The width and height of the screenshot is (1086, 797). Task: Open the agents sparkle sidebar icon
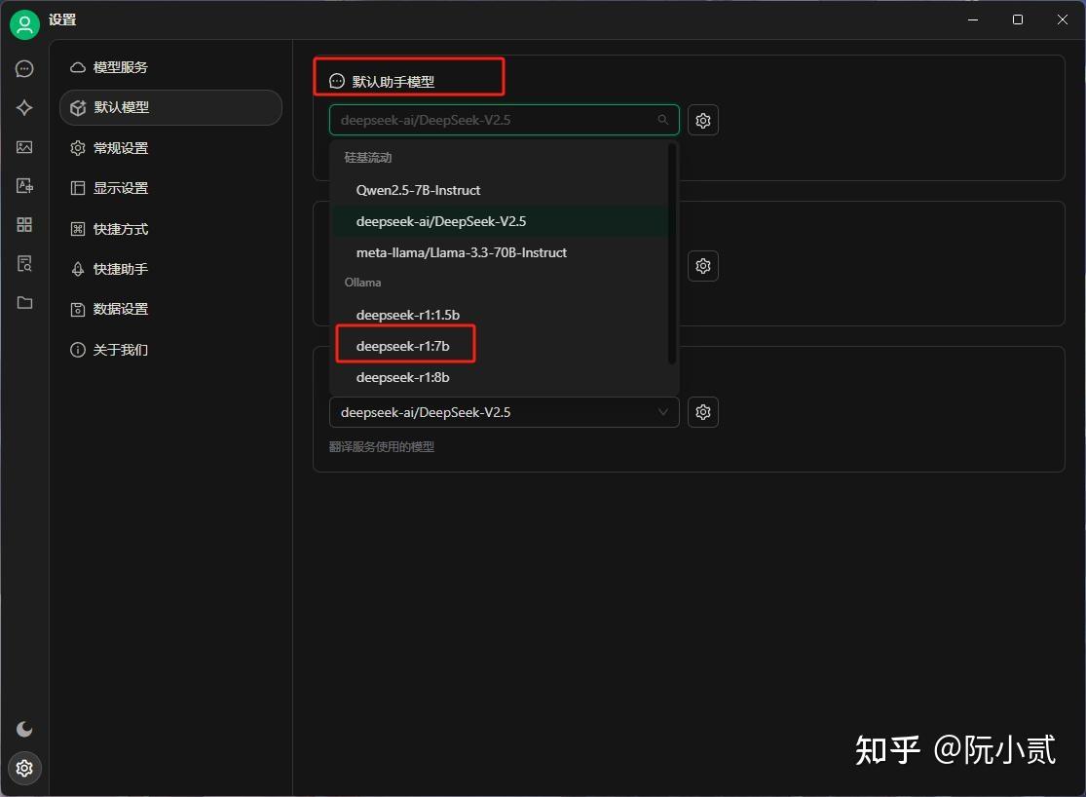(x=24, y=107)
